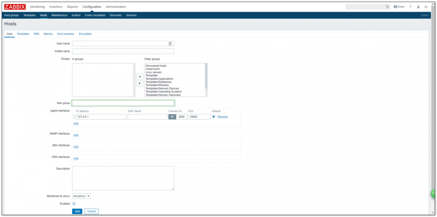Go to Hosts submenu item
This screenshot has height=217, width=437.
tap(43, 15)
